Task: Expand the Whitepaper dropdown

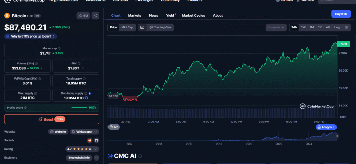Action: tap(84, 132)
